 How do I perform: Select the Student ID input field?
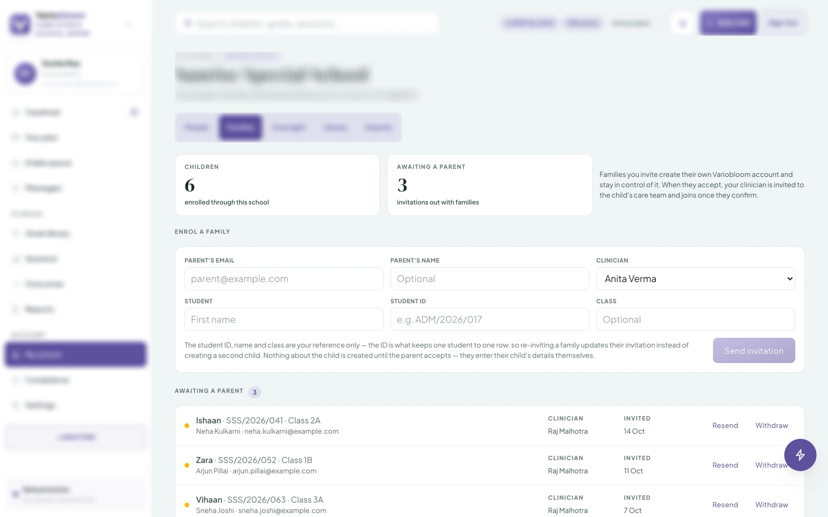[x=490, y=319]
